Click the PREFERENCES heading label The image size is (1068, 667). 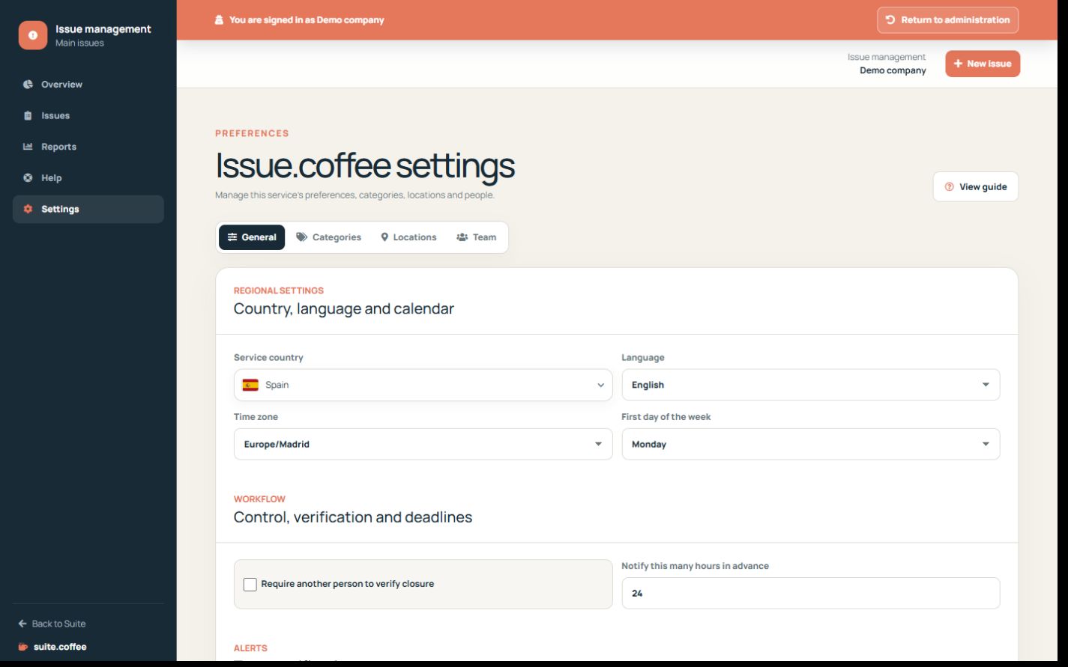point(252,133)
